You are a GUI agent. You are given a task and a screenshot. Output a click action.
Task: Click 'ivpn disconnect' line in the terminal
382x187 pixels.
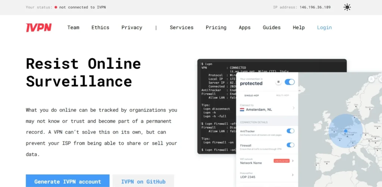coord(217,109)
